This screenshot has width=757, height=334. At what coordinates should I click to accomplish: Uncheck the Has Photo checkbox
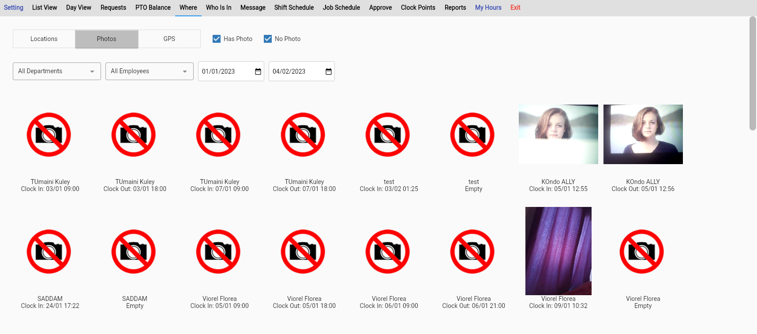click(x=217, y=39)
